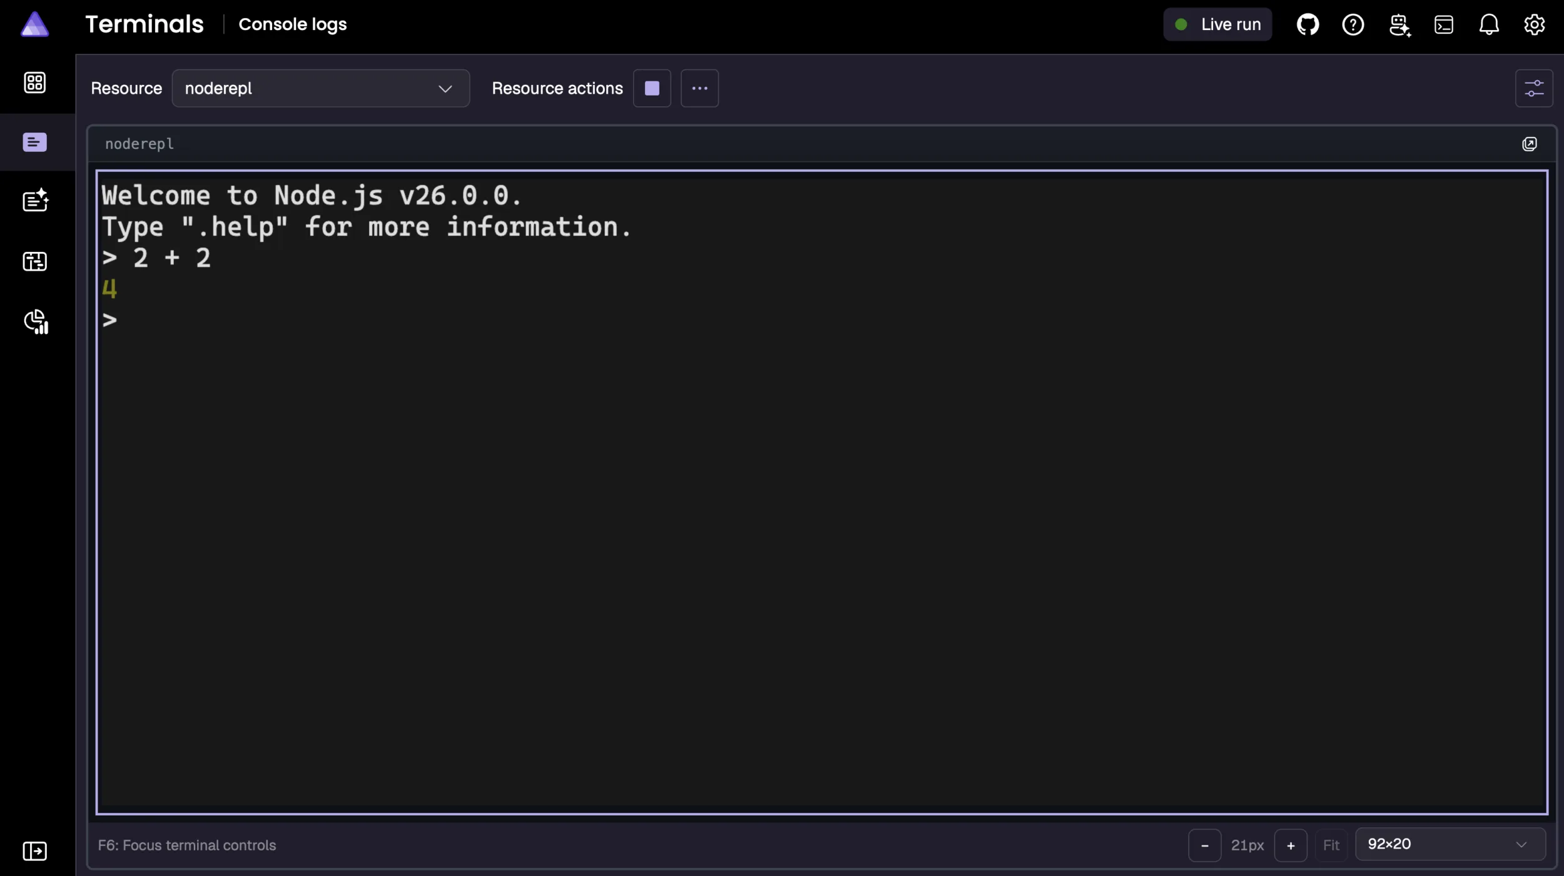Open the GitHub repository icon

pyautogui.click(x=1308, y=24)
